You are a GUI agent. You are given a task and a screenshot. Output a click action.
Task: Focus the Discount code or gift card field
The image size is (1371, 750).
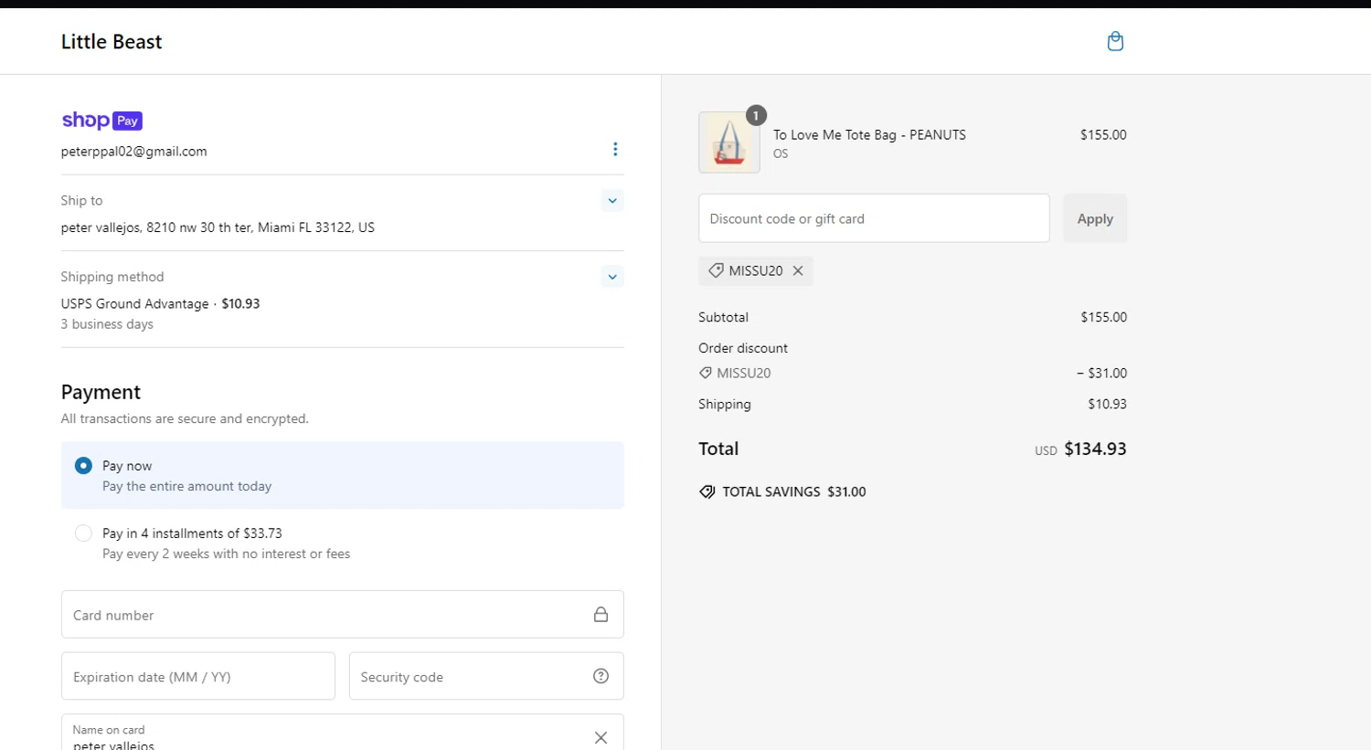874,218
